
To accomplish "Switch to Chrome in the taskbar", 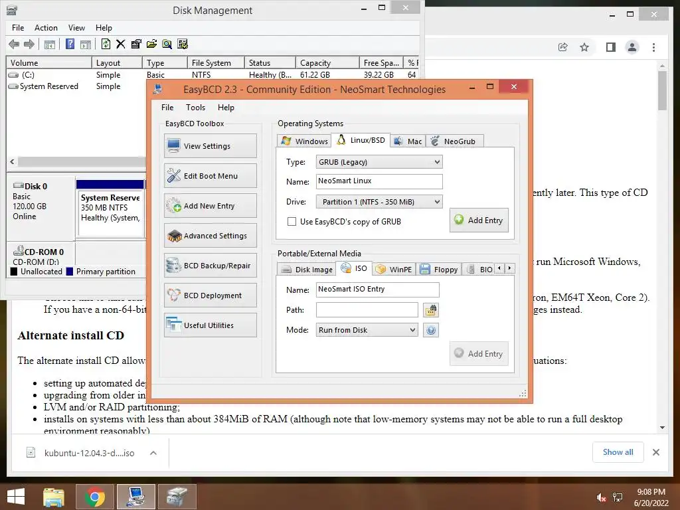I will [x=95, y=497].
